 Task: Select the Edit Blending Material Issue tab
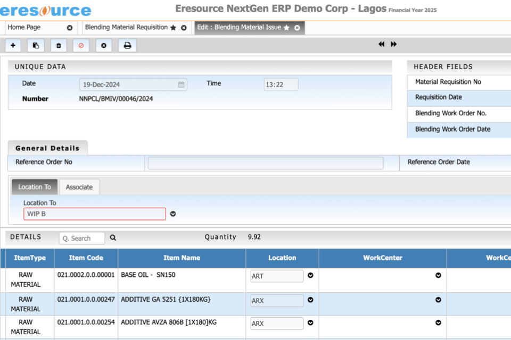239,27
